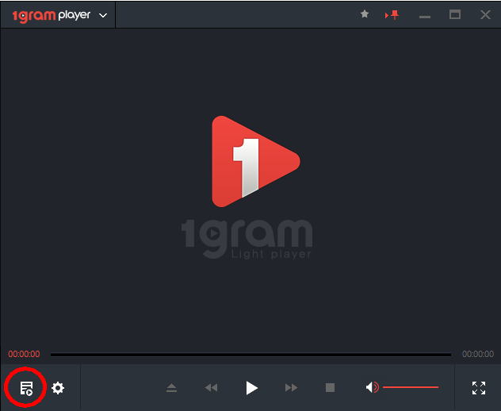
Task: Click the elapsed time 00:00:00 in red
Action: click(24, 354)
